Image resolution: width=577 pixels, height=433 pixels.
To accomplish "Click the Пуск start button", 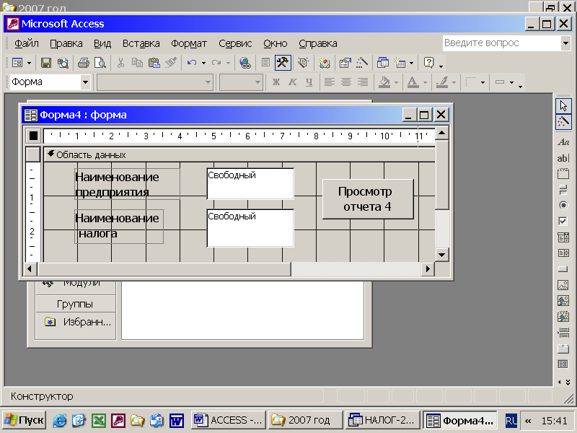I will pos(25,420).
